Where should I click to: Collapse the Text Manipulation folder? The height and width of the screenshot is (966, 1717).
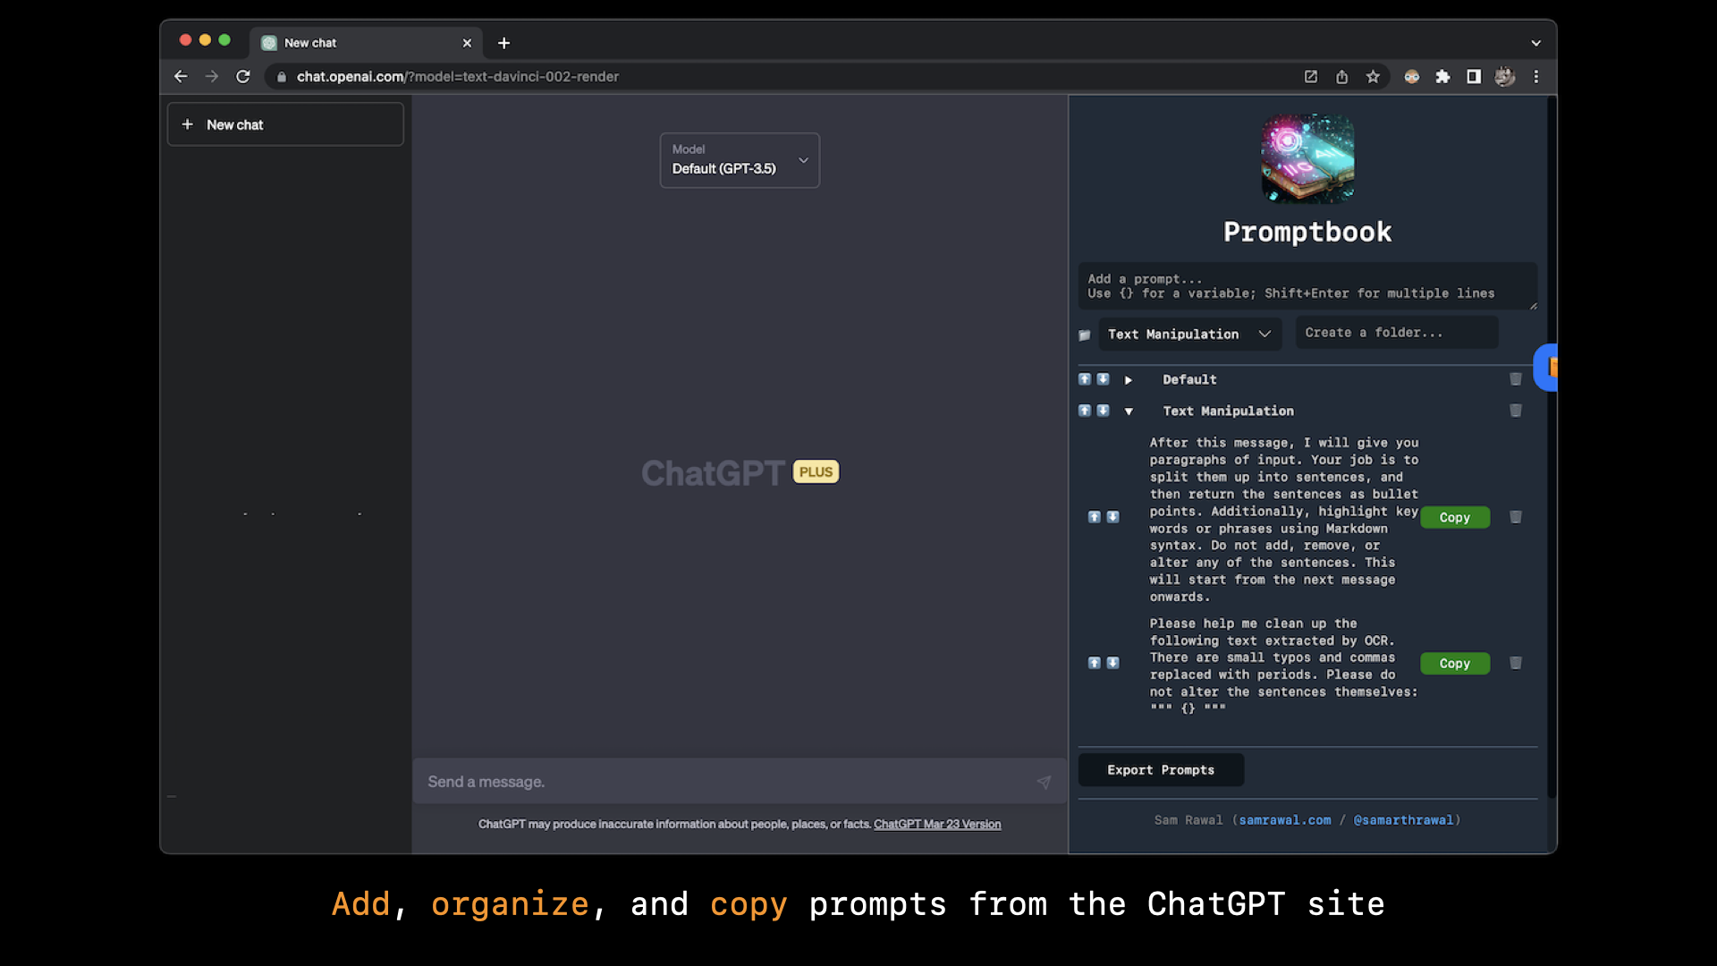coord(1129,411)
